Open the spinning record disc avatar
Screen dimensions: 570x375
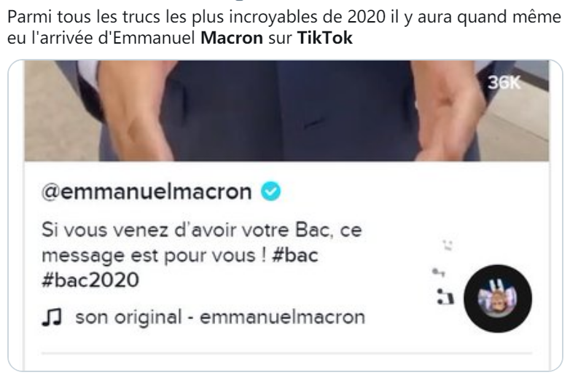click(x=498, y=299)
